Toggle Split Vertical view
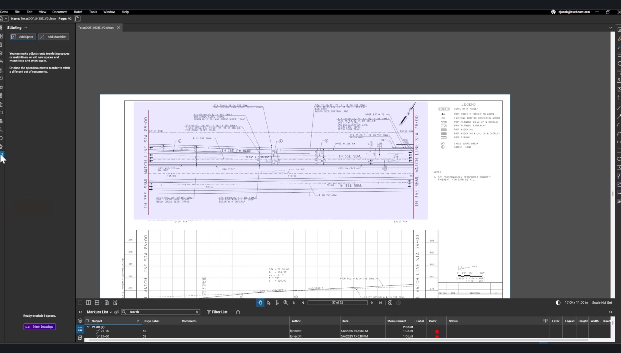 (x=89, y=303)
